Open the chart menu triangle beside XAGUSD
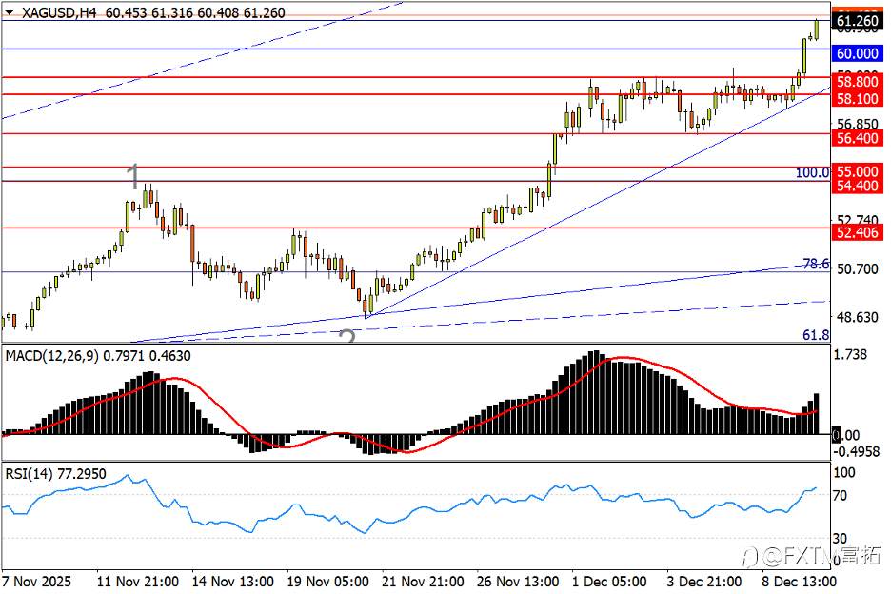This screenshot has width=891, height=594. click(x=10, y=12)
